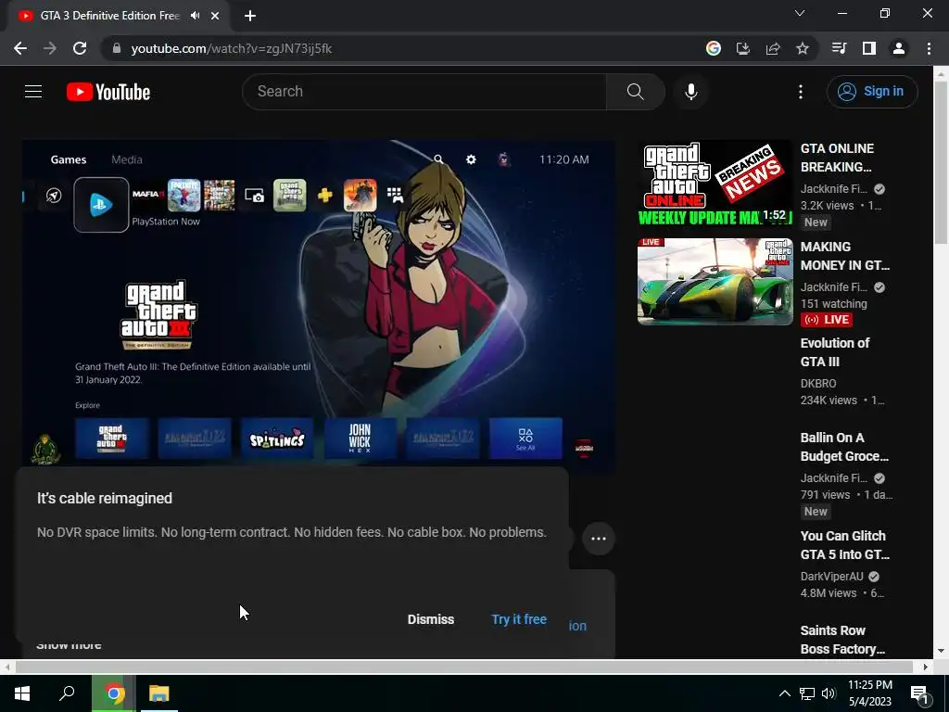Click vertical page scrollbar thumb
949x712 pixels.
941,162
